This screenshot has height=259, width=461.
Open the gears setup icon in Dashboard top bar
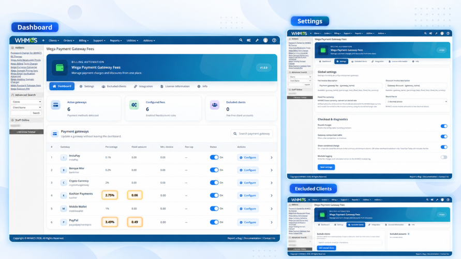click(249, 40)
